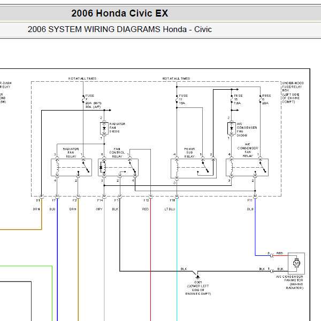Click the GRY wire color label
The height and width of the screenshot is (321, 321).
coord(99,209)
